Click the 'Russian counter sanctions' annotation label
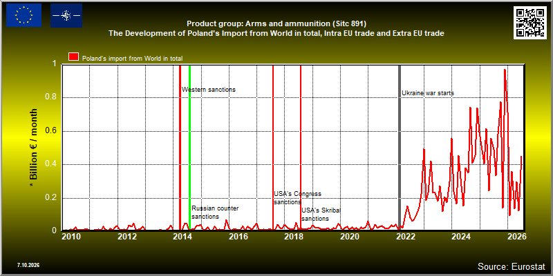 point(215,213)
